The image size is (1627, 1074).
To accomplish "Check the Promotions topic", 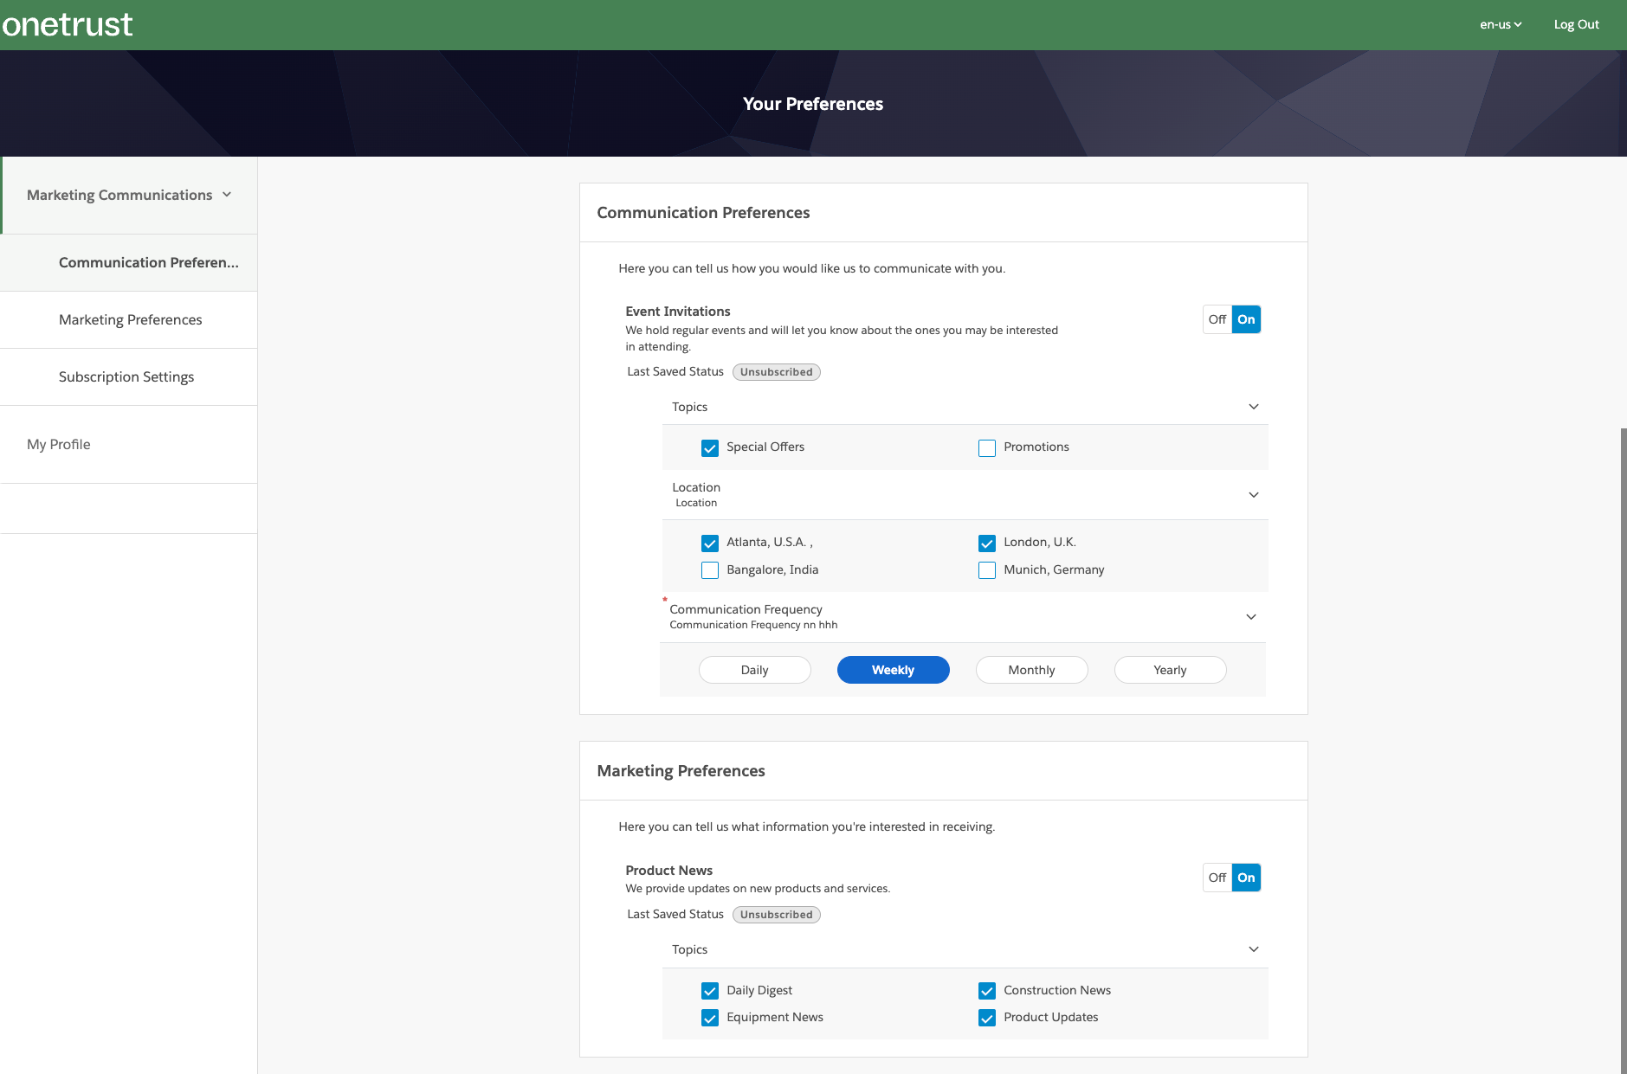I will 987,447.
